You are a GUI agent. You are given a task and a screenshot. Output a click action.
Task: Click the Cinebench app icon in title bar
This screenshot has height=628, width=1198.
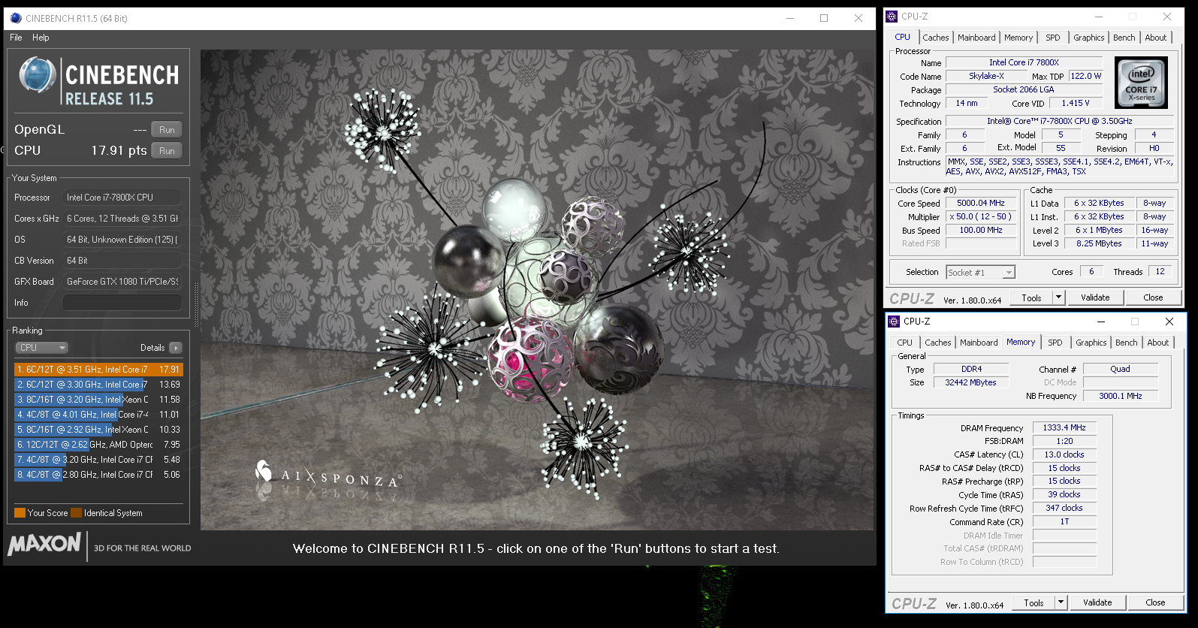coord(16,18)
